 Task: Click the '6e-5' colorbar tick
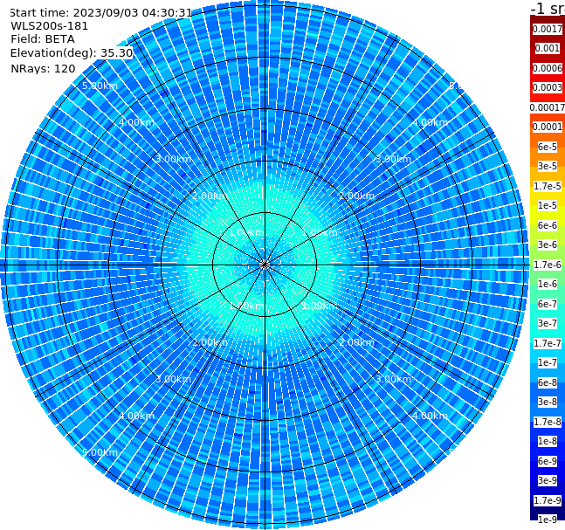click(x=548, y=147)
